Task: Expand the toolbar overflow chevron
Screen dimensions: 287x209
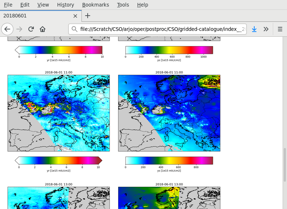Action: tap(266, 29)
